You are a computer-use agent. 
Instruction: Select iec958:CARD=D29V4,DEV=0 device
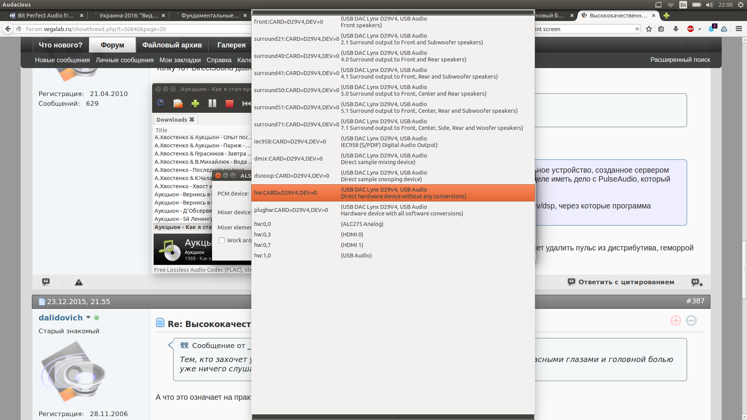pos(393,142)
